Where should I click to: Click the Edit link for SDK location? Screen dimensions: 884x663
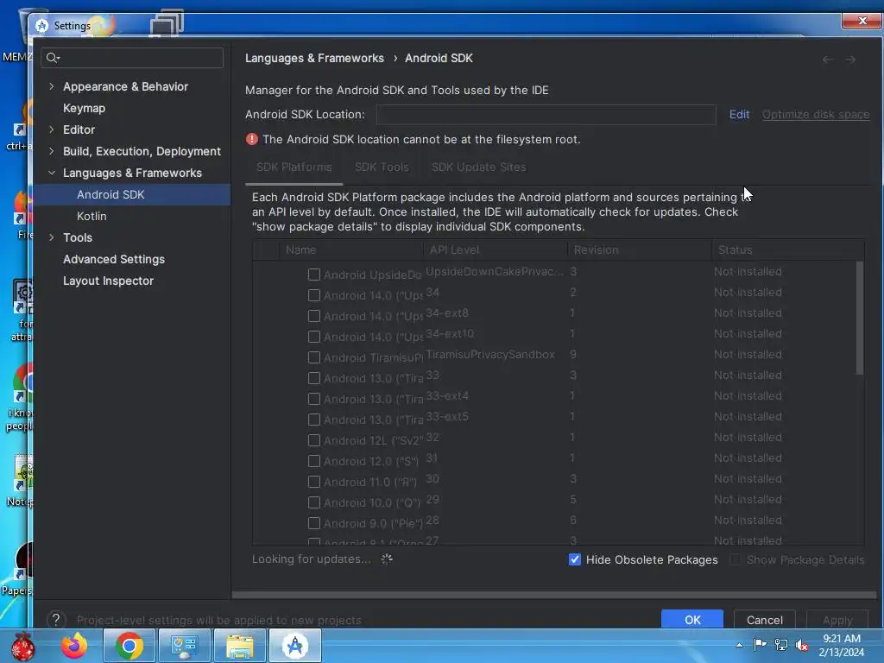739,115
